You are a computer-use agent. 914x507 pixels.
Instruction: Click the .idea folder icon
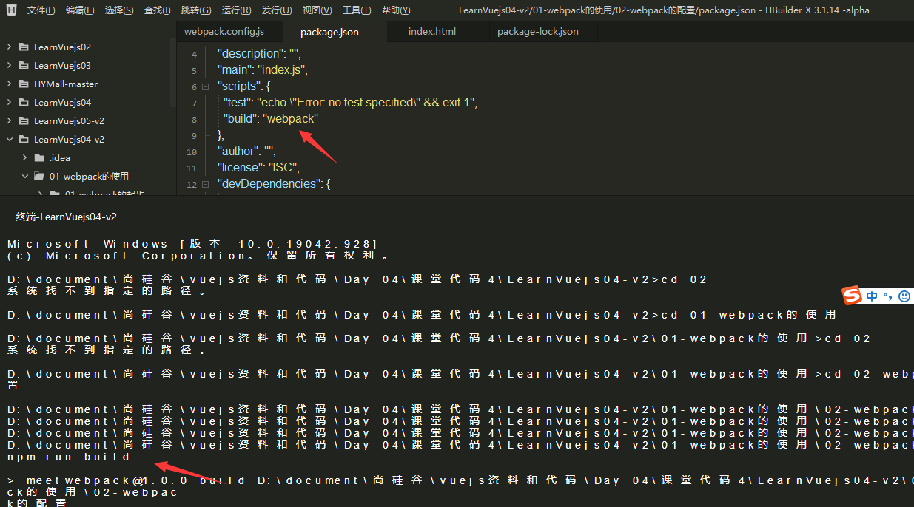click(39, 157)
